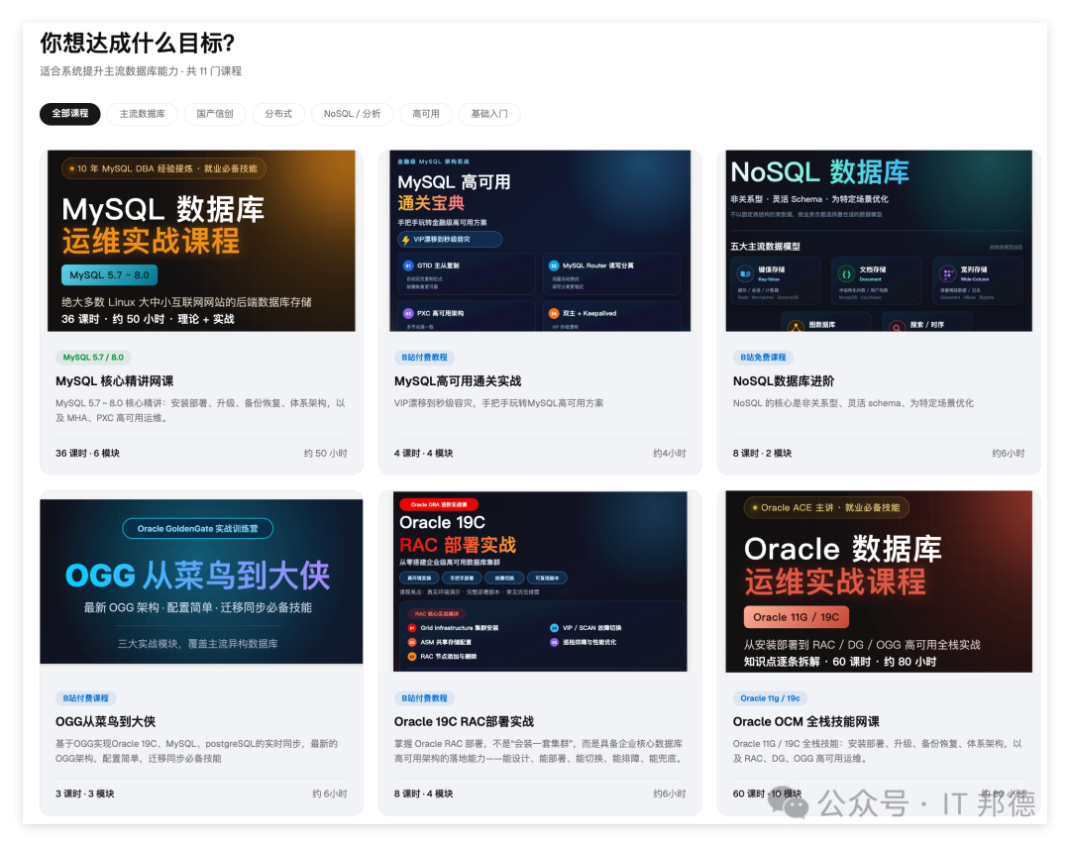Screen dimensions: 1070x847
Task: Open the MySQL 数据库运维实战课程 cover image
Action: click(201, 241)
